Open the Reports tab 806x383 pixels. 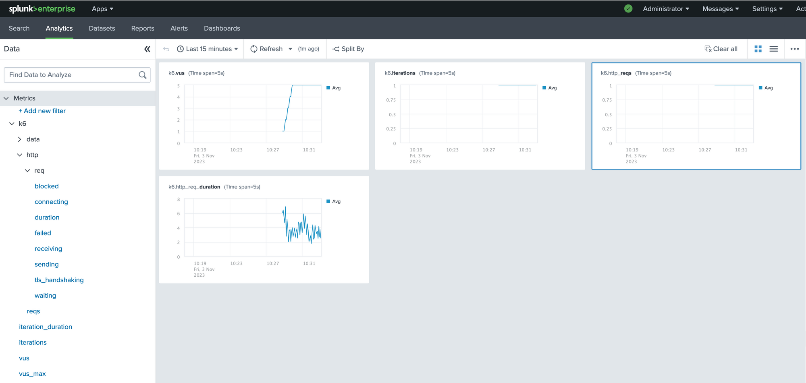tap(143, 28)
